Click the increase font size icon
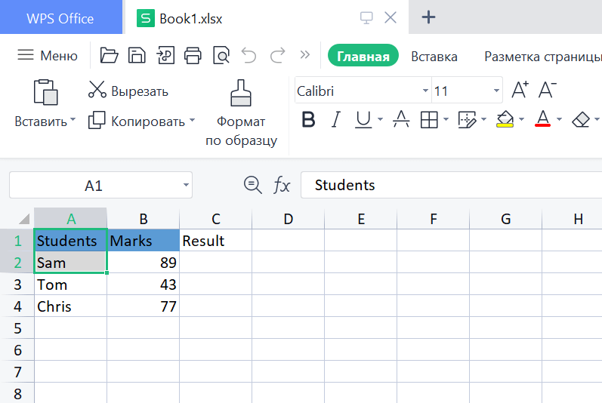 [520, 91]
